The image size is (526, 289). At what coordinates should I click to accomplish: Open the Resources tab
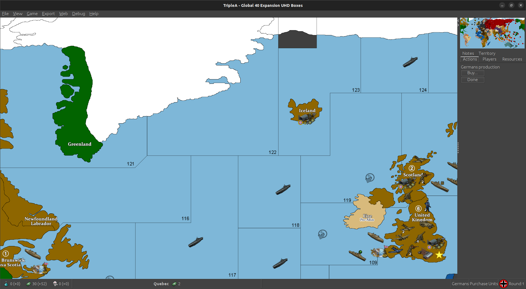512,59
